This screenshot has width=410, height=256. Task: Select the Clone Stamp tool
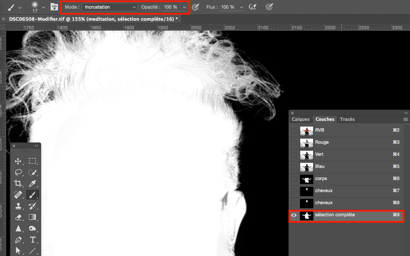pos(18,206)
